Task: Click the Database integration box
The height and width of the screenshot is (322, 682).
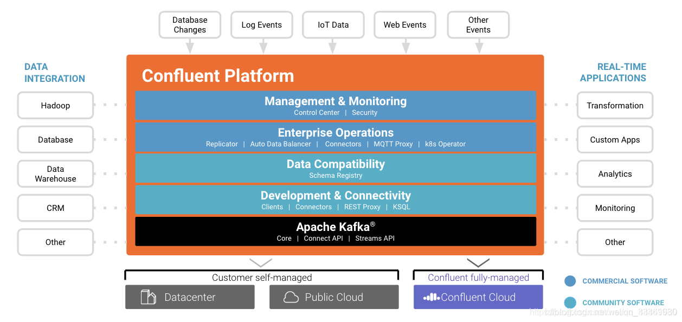Action: 55,140
